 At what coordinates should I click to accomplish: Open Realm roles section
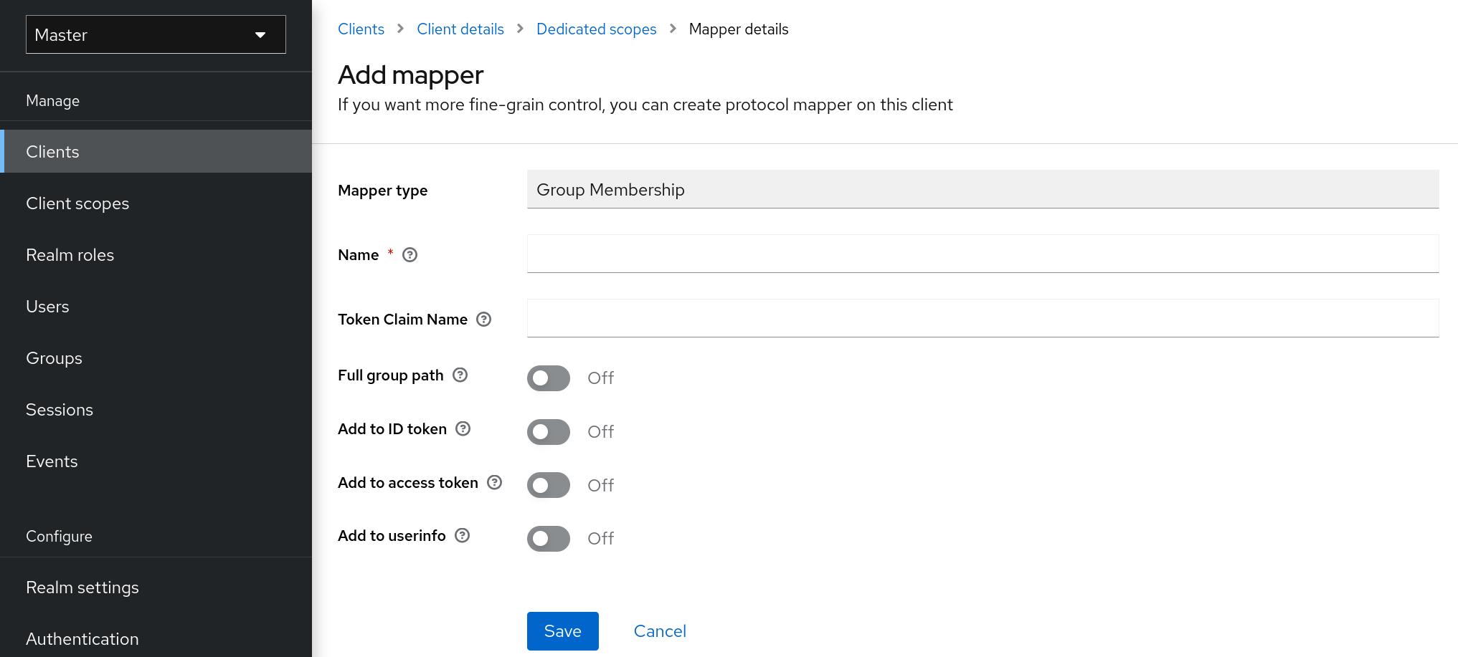(x=70, y=254)
